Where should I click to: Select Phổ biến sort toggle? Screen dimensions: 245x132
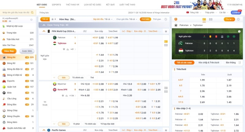[x=145, y=19]
